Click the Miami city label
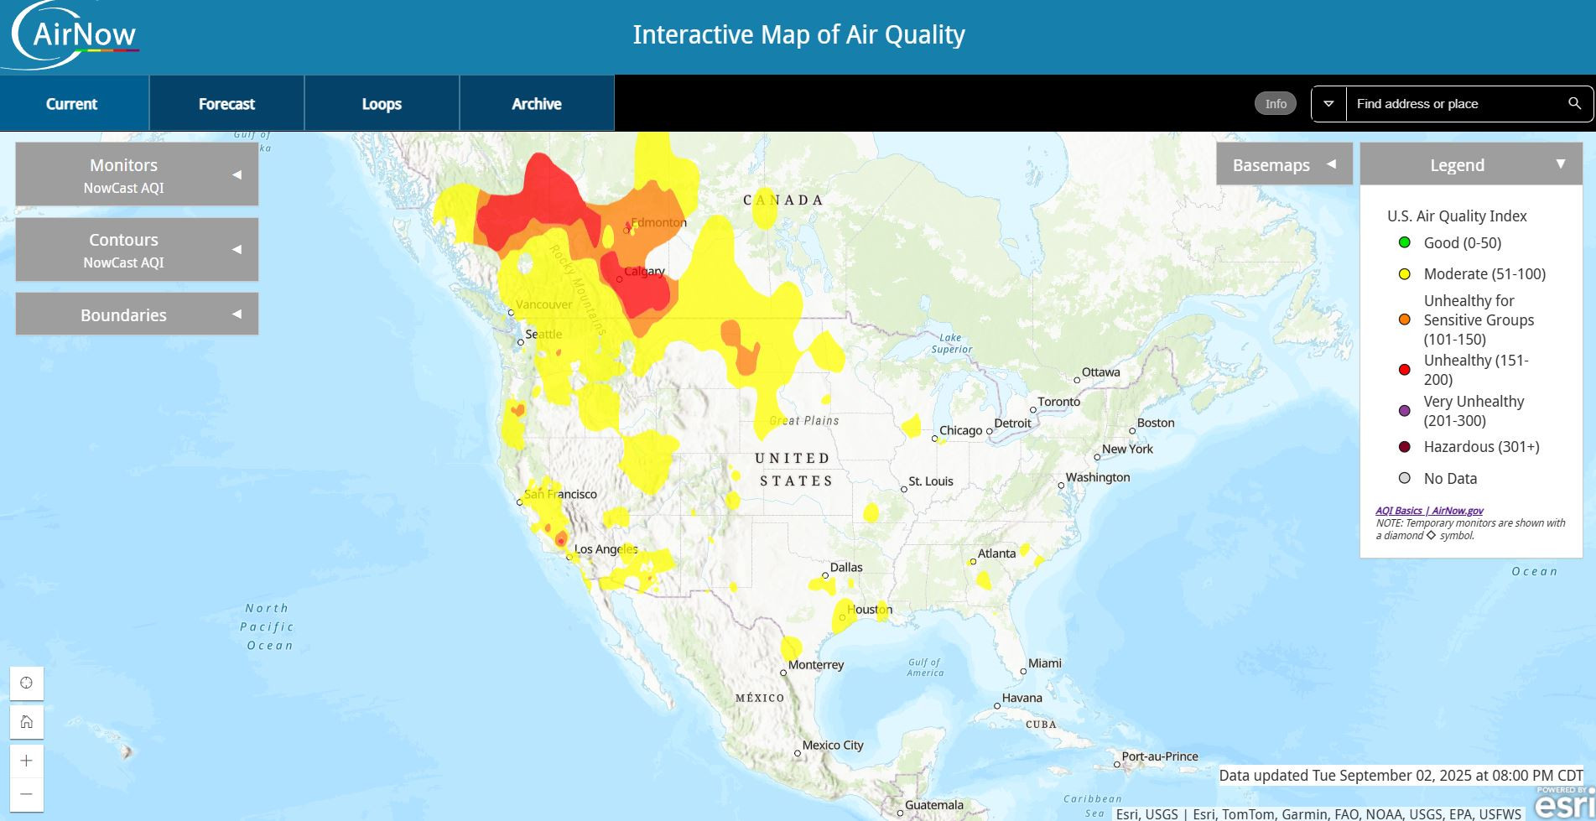Viewport: 1596px width, 821px height. [x=1045, y=663]
